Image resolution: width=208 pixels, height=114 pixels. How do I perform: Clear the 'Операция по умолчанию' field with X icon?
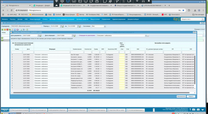click(146, 36)
